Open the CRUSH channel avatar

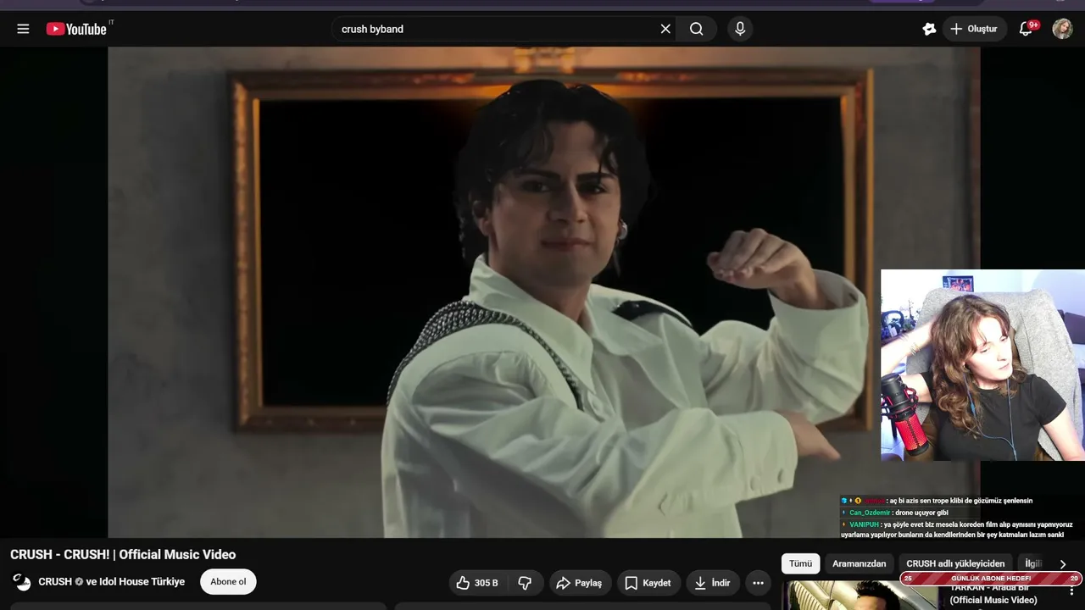22,582
